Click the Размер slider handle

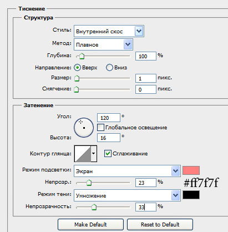click(x=77, y=78)
